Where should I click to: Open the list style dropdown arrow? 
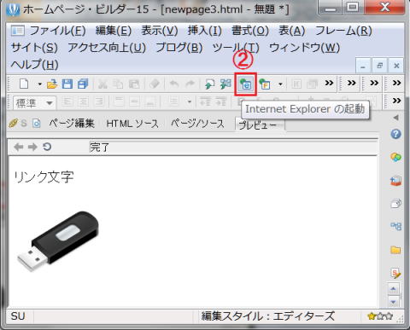click(x=190, y=101)
